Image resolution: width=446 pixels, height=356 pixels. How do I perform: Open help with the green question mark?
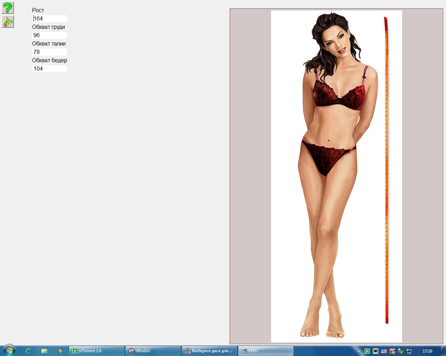(8, 8)
